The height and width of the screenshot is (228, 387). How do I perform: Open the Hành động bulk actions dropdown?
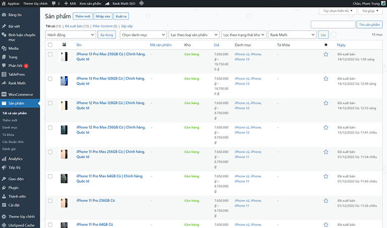(x=70, y=34)
